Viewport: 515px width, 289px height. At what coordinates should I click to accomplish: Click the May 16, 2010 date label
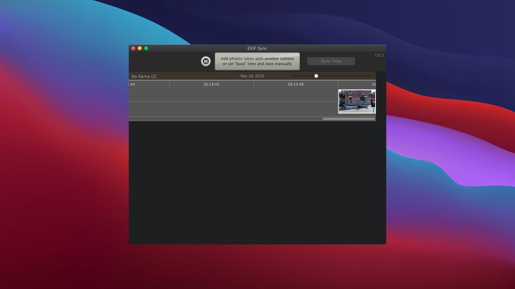point(252,76)
